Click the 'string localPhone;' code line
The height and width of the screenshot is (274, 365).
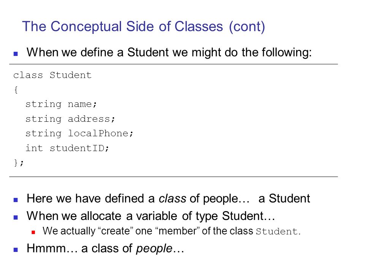click(79, 134)
